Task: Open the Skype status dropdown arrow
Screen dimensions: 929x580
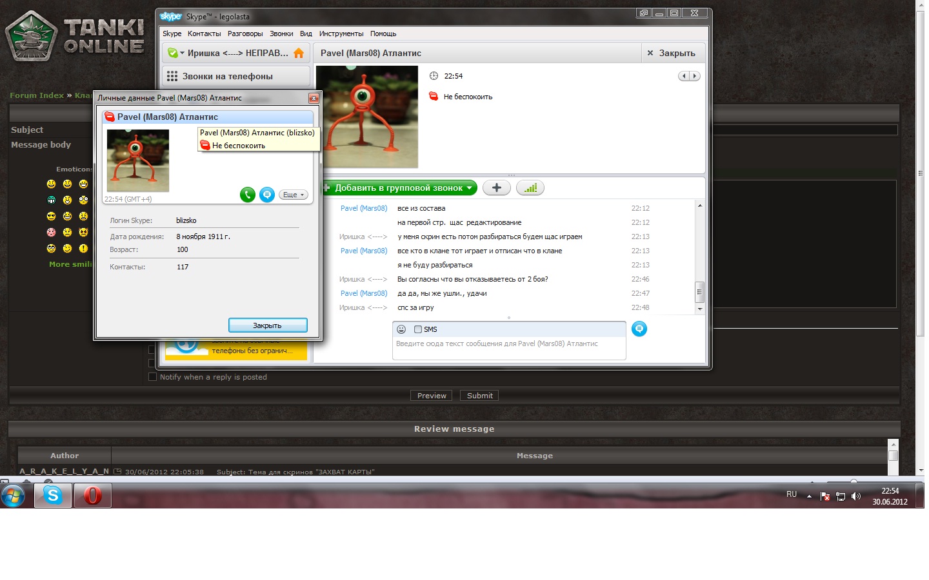Action: (183, 53)
